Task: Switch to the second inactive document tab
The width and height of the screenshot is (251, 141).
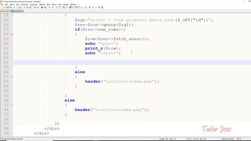Action: tap(17, 11)
